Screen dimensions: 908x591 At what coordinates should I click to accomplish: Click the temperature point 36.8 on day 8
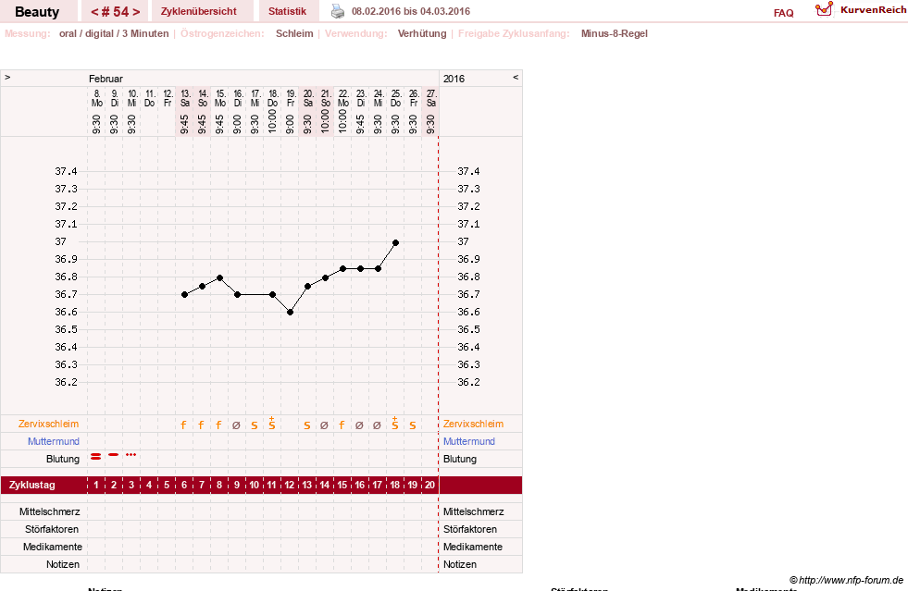pyautogui.click(x=220, y=277)
